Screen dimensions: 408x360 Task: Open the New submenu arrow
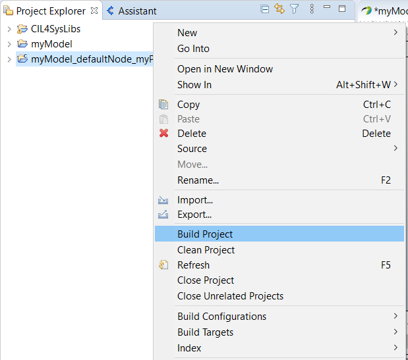pyautogui.click(x=395, y=32)
